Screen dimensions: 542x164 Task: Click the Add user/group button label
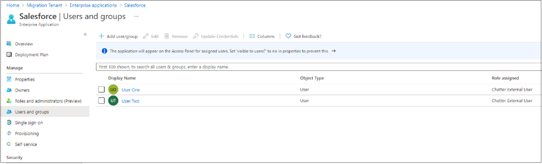(x=122, y=36)
